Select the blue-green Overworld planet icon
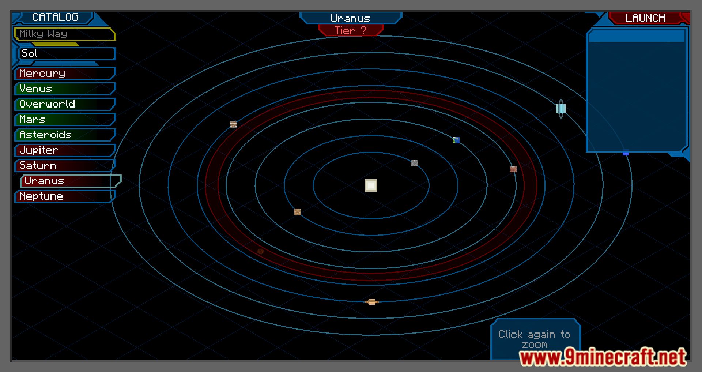The width and height of the screenshot is (702, 372). tap(456, 140)
